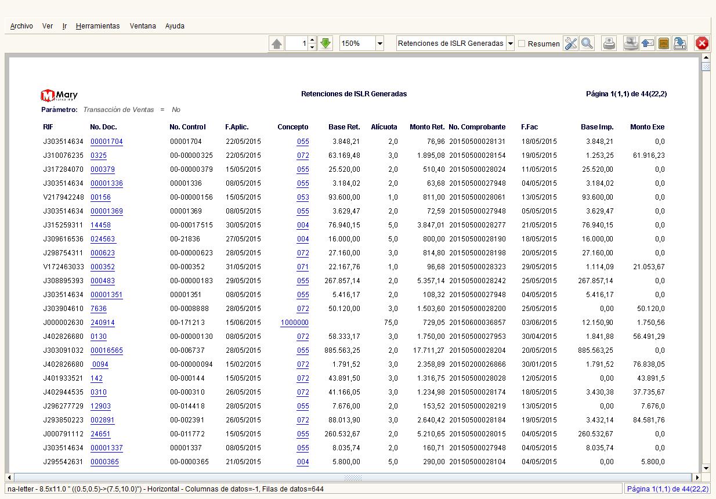Open document link 12903

[x=100, y=406]
